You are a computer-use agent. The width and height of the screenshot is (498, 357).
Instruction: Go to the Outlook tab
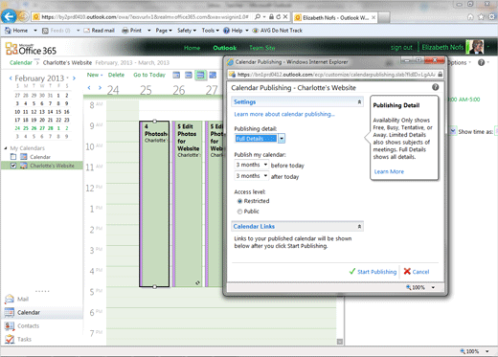point(224,48)
